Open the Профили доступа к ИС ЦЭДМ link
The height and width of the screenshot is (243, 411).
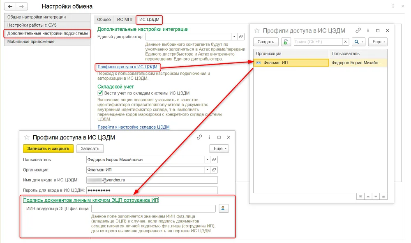(127, 67)
